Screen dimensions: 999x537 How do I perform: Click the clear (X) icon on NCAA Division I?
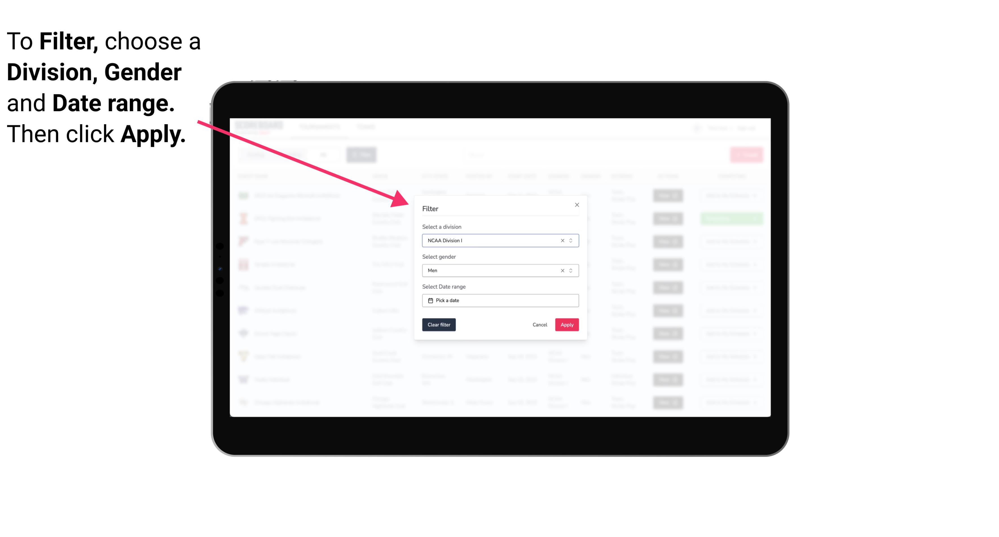pos(561,240)
